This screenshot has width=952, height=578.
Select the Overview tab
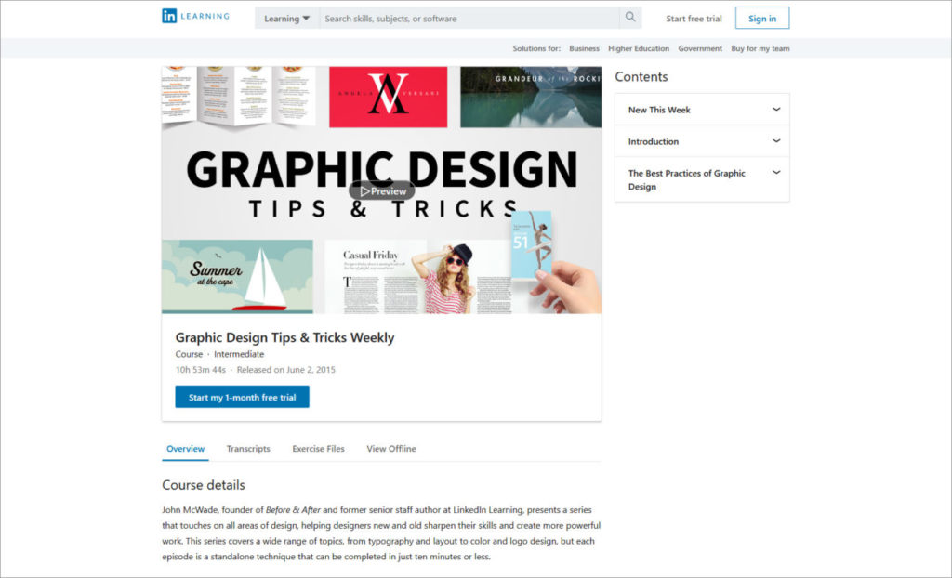pyautogui.click(x=185, y=449)
